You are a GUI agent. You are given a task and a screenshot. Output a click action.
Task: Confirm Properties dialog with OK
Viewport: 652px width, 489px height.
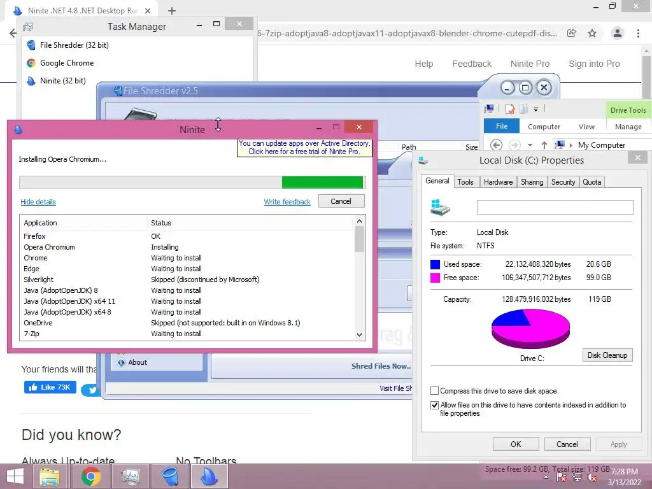[x=516, y=444]
